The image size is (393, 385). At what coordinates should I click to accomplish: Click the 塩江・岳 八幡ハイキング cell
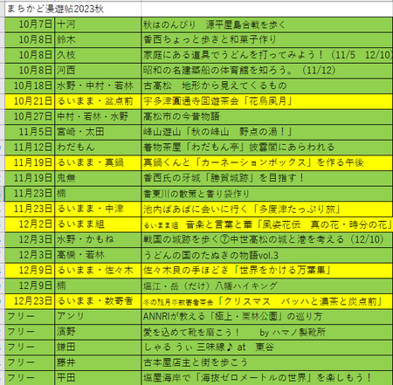[267, 285]
